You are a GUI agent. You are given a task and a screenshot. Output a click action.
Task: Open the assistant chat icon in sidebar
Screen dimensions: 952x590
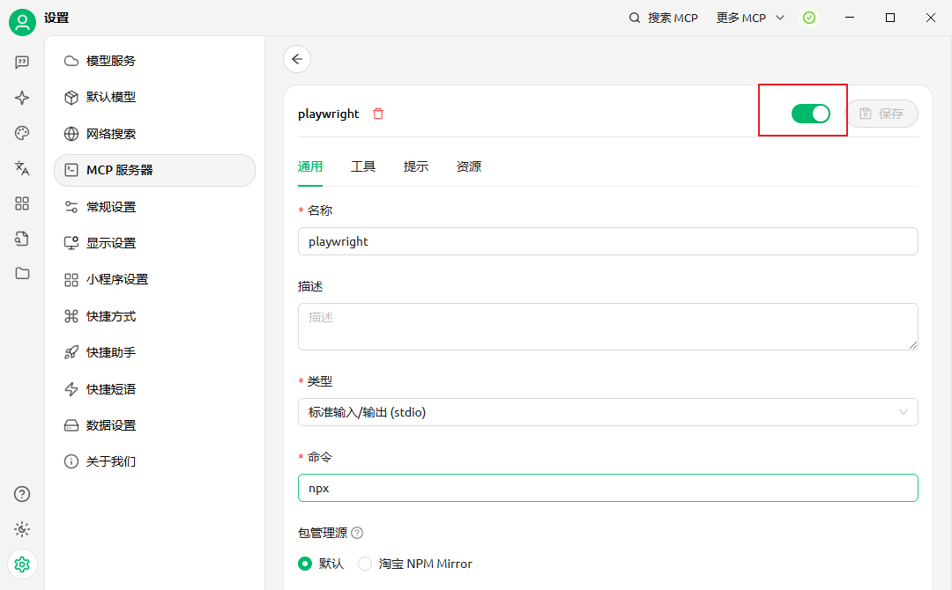[22, 63]
